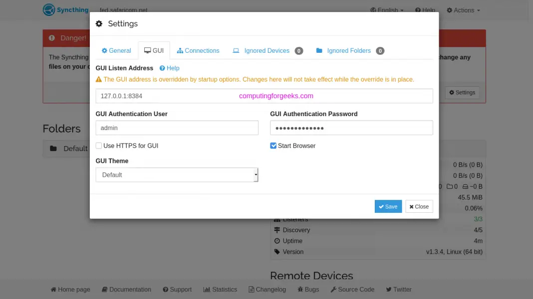Switch to the Connections tab

(198, 50)
